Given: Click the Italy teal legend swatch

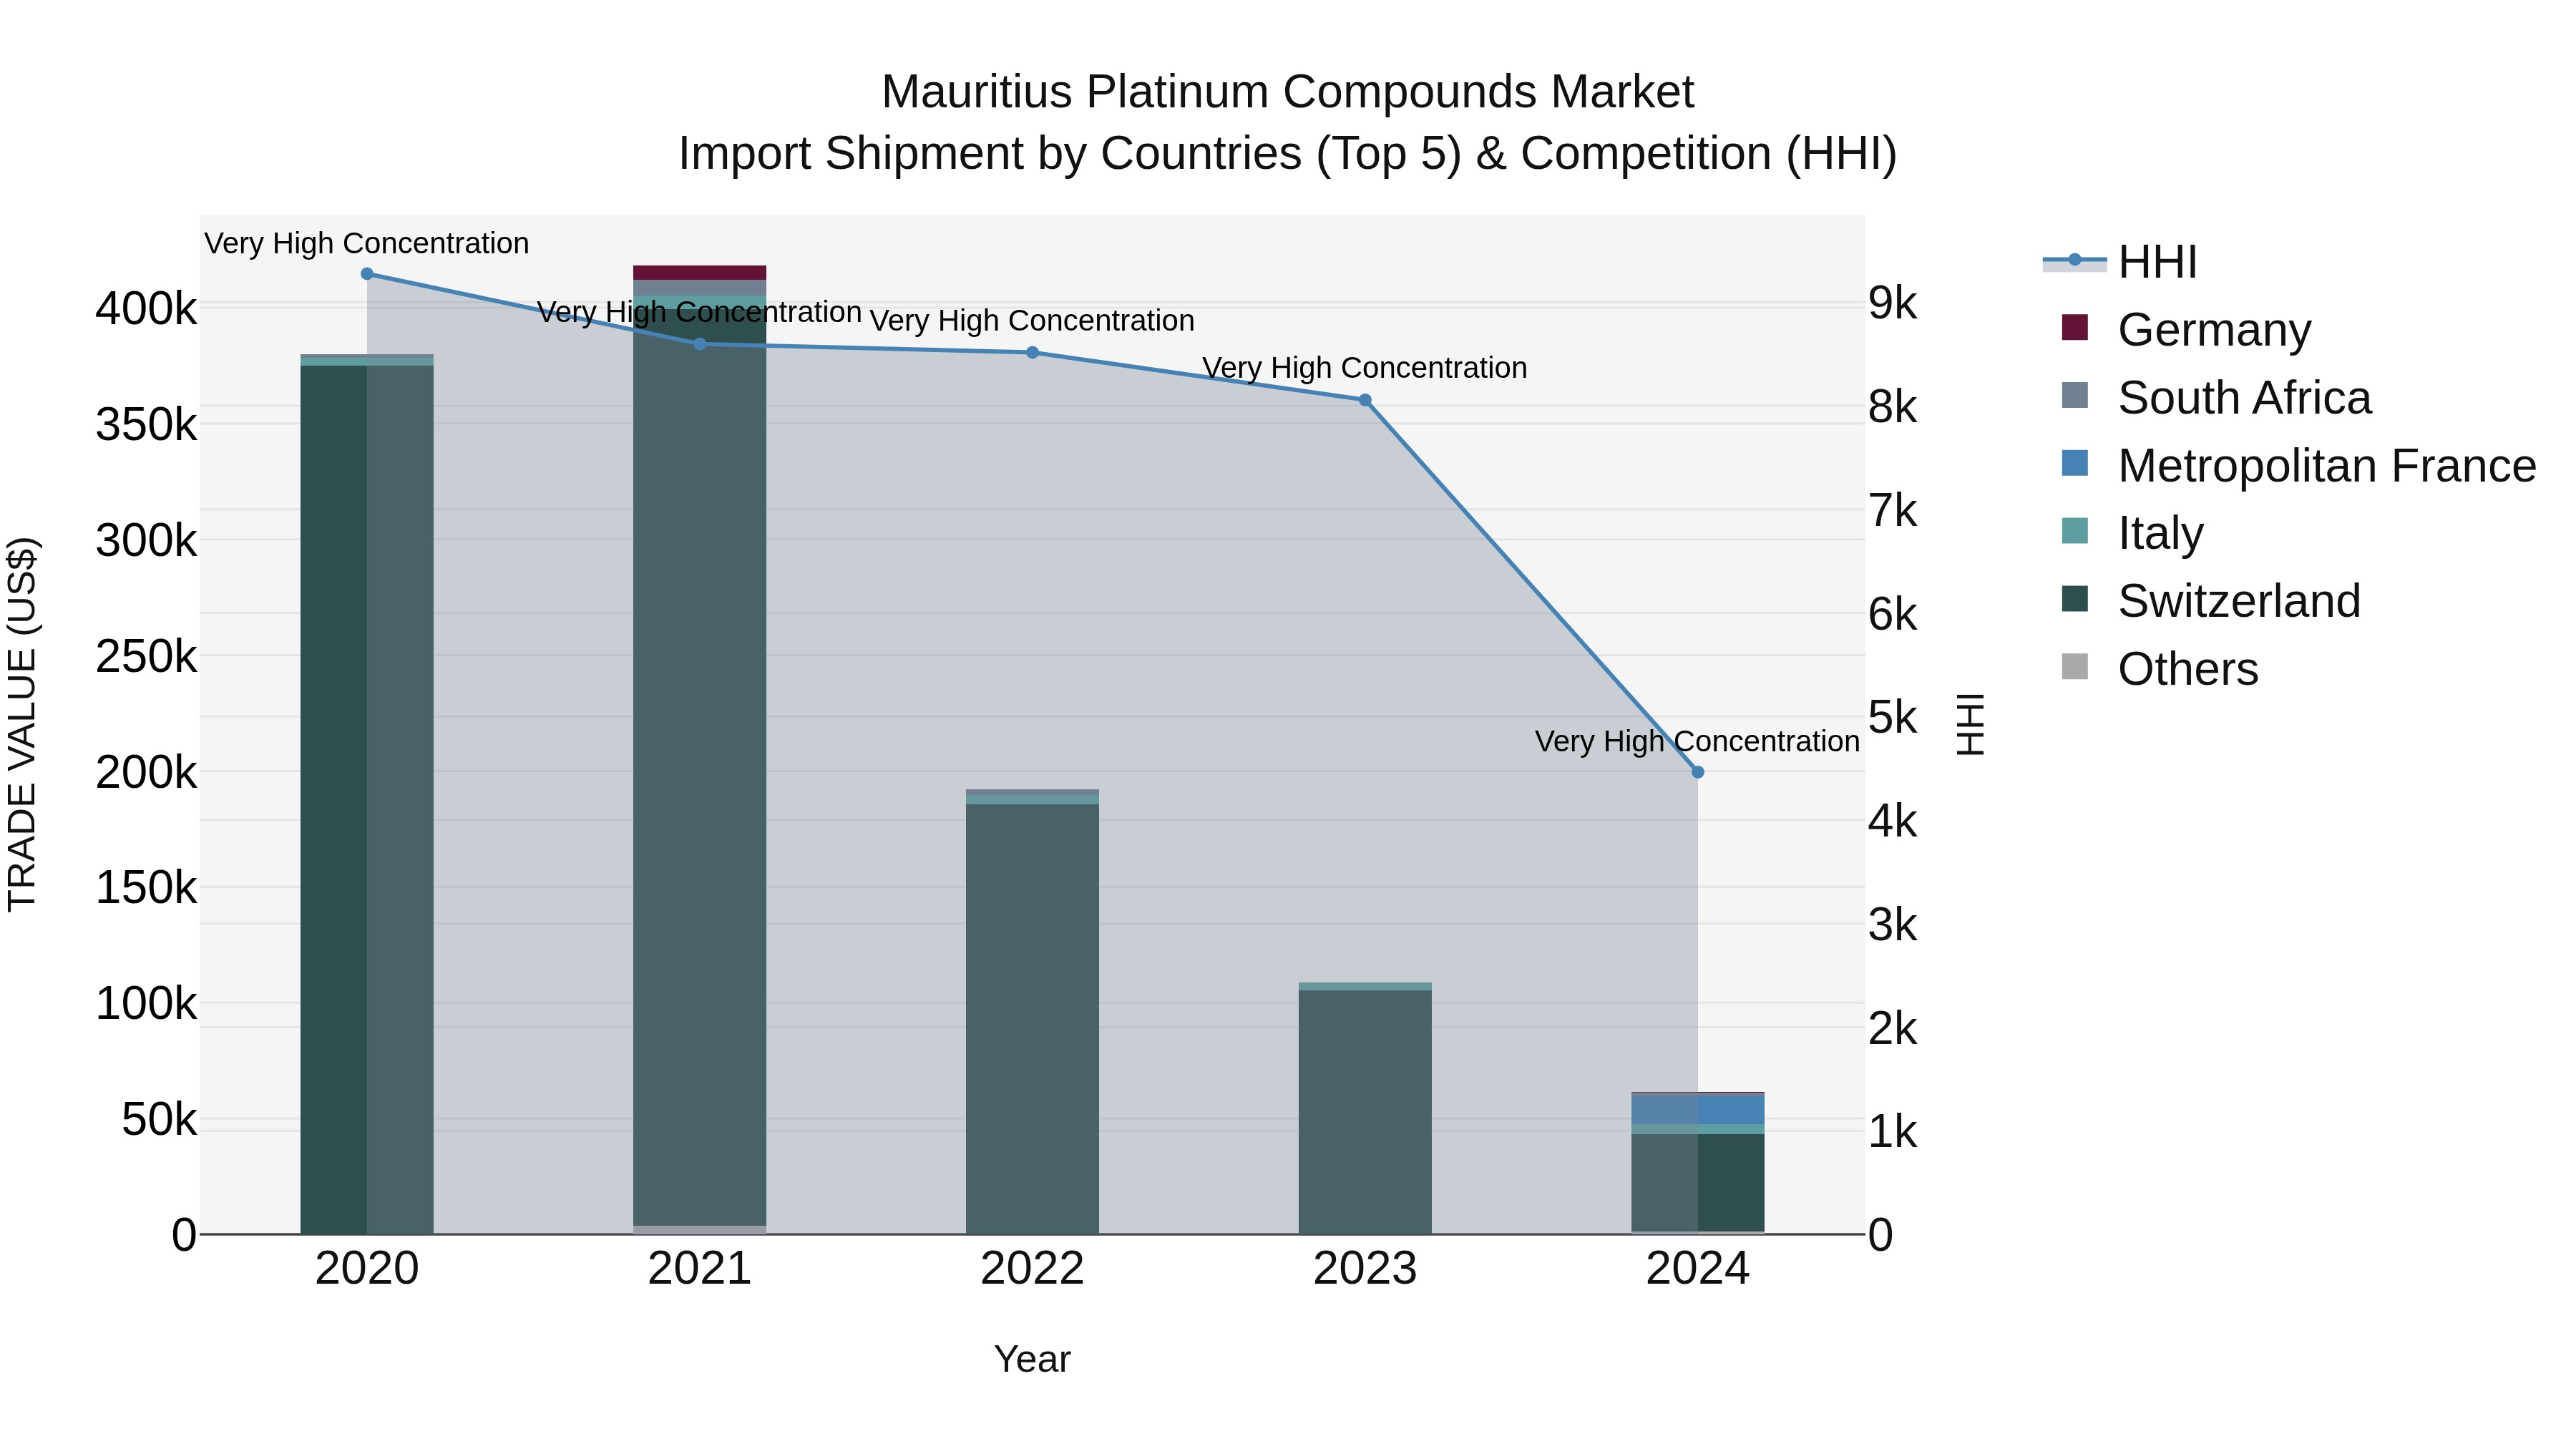Looking at the screenshot, I should click(2075, 530).
